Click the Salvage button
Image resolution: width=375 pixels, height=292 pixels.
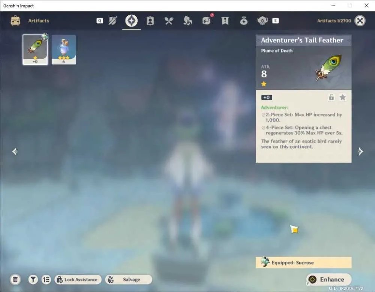(x=128, y=279)
